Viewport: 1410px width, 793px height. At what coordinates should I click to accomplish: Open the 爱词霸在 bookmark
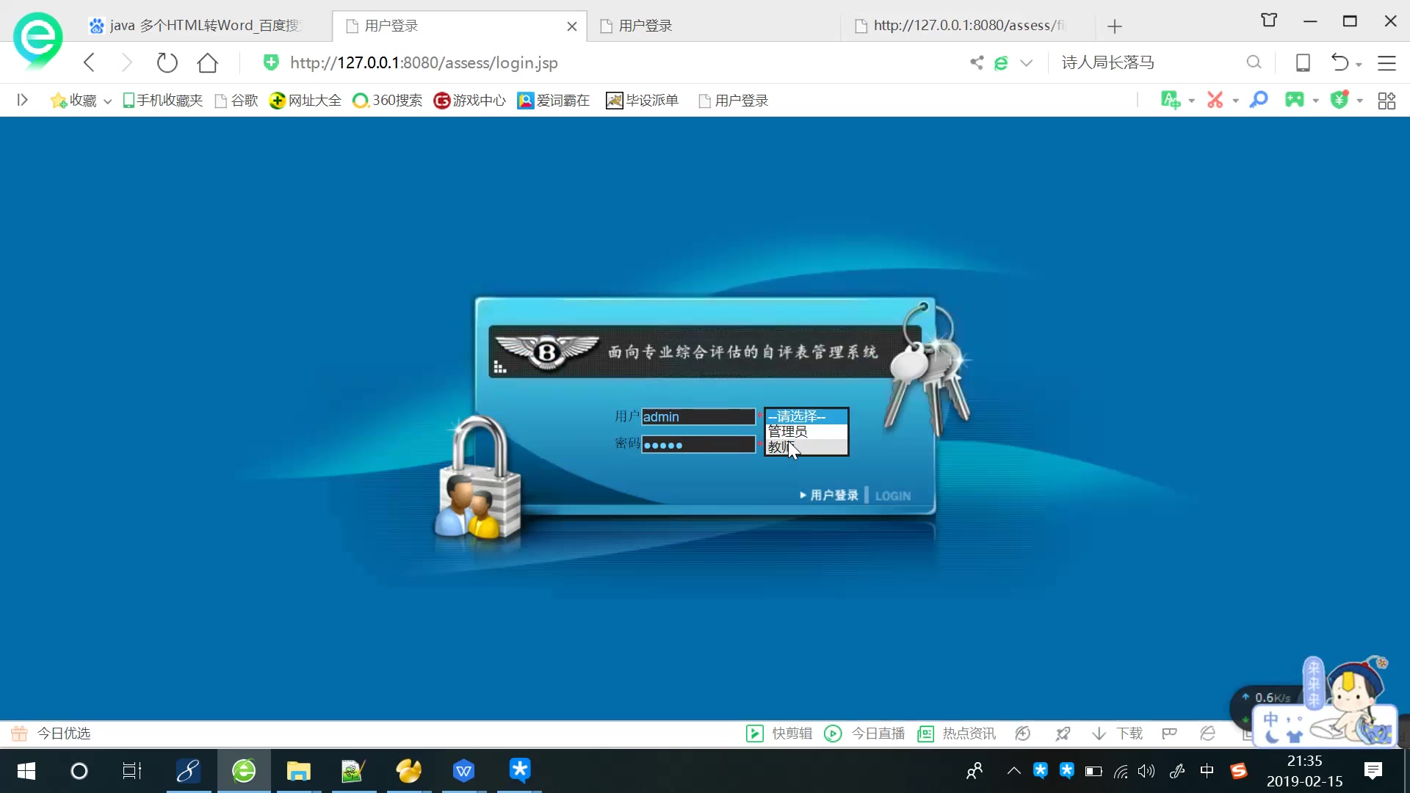click(x=554, y=101)
